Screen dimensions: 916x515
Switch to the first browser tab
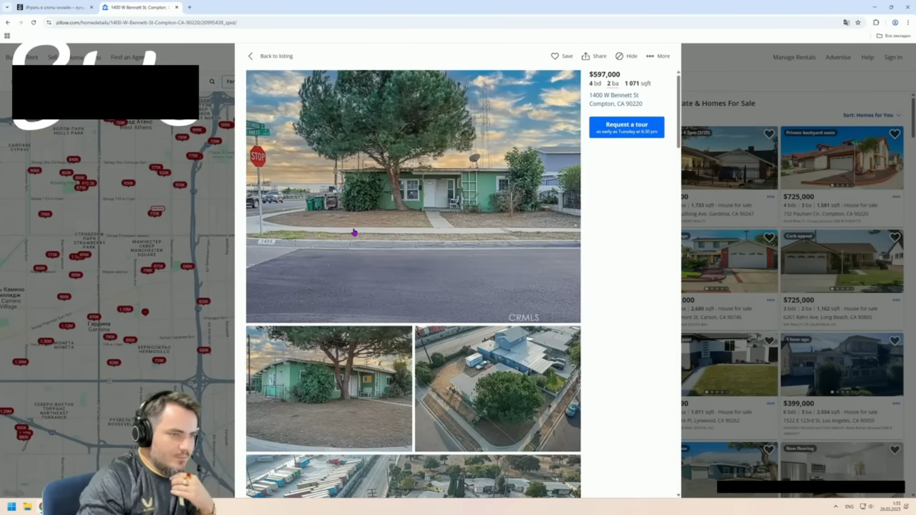click(55, 7)
